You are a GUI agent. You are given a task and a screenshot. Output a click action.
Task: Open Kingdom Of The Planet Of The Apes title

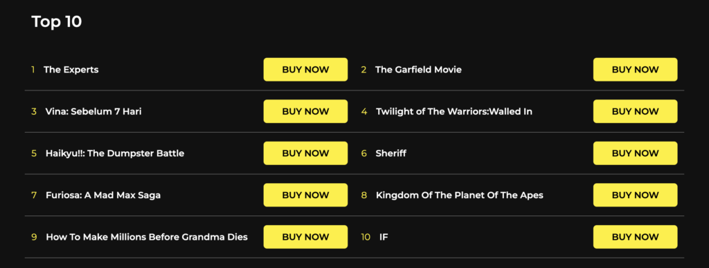click(x=460, y=195)
